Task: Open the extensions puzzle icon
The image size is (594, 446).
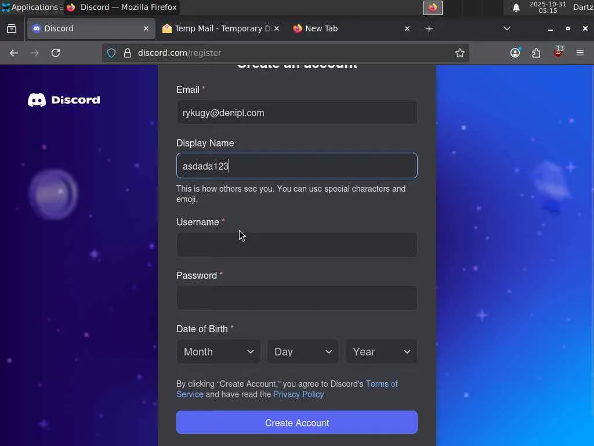Action: (x=537, y=53)
